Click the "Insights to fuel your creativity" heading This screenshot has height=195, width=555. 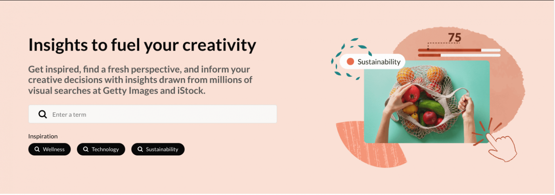[x=142, y=45]
